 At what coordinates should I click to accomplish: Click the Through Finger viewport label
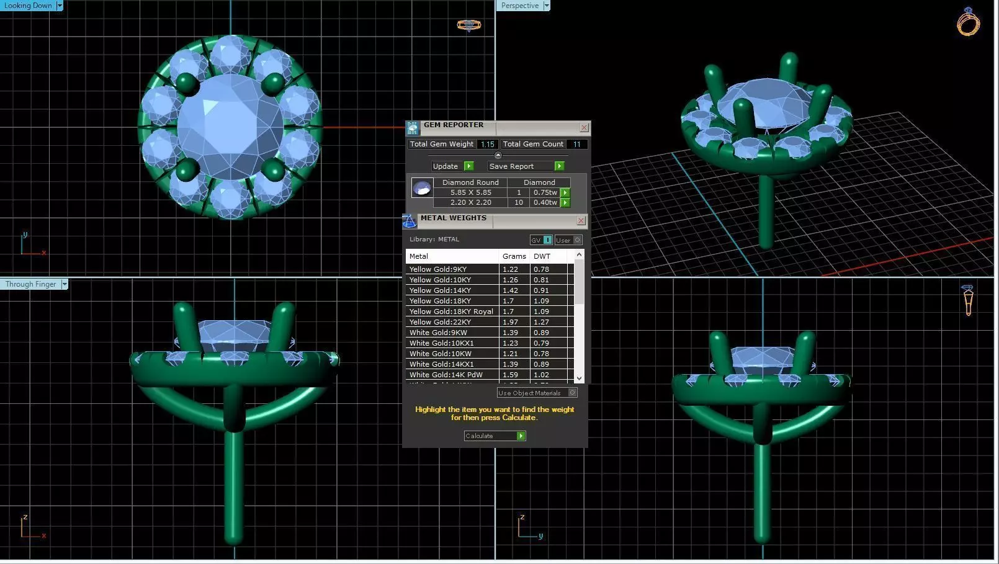pos(31,284)
